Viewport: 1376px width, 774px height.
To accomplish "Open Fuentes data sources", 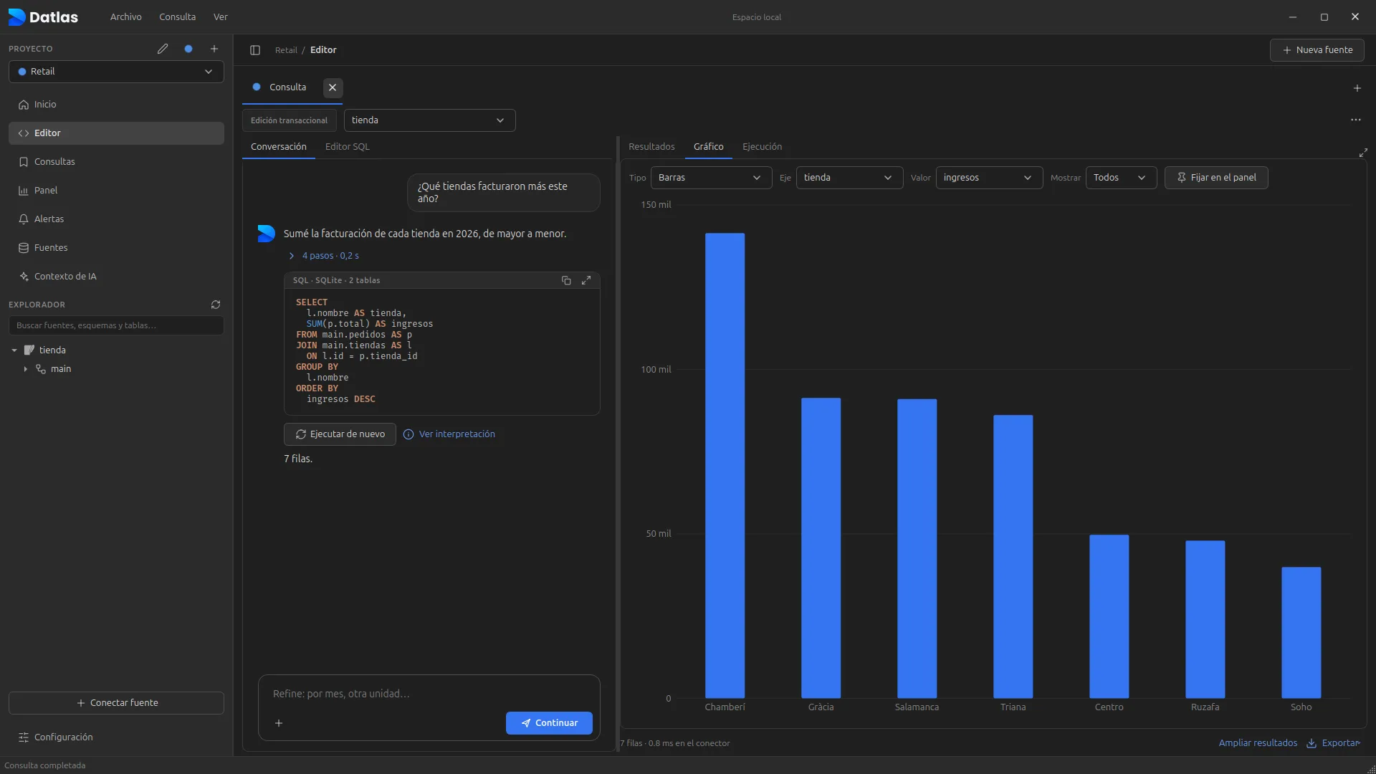I will (116, 248).
